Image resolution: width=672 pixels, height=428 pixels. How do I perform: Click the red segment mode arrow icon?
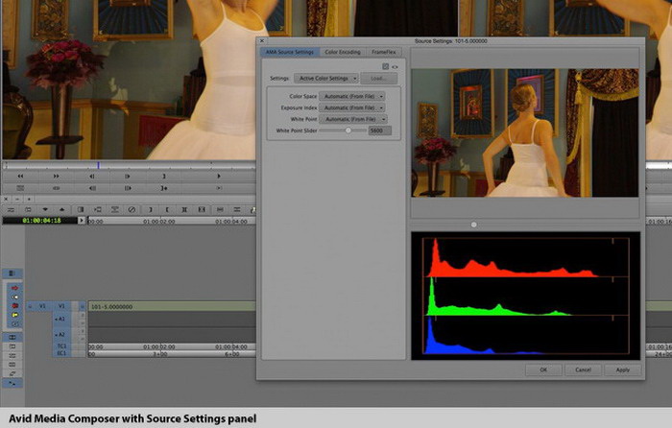coord(14,288)
